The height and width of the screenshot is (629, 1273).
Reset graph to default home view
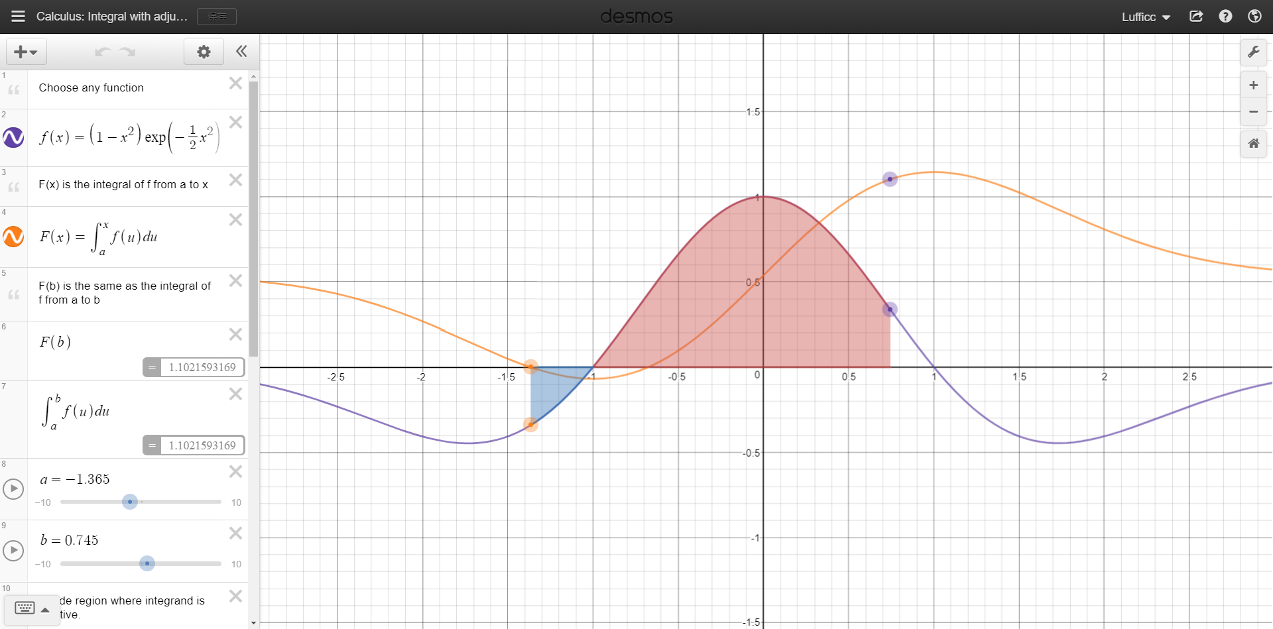click(1253, 143)
